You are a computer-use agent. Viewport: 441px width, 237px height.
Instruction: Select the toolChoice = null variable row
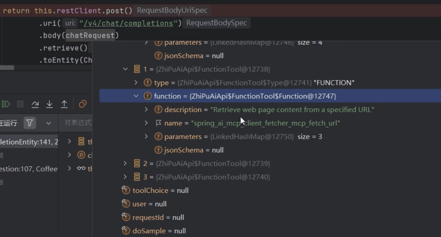coord(160,190)
